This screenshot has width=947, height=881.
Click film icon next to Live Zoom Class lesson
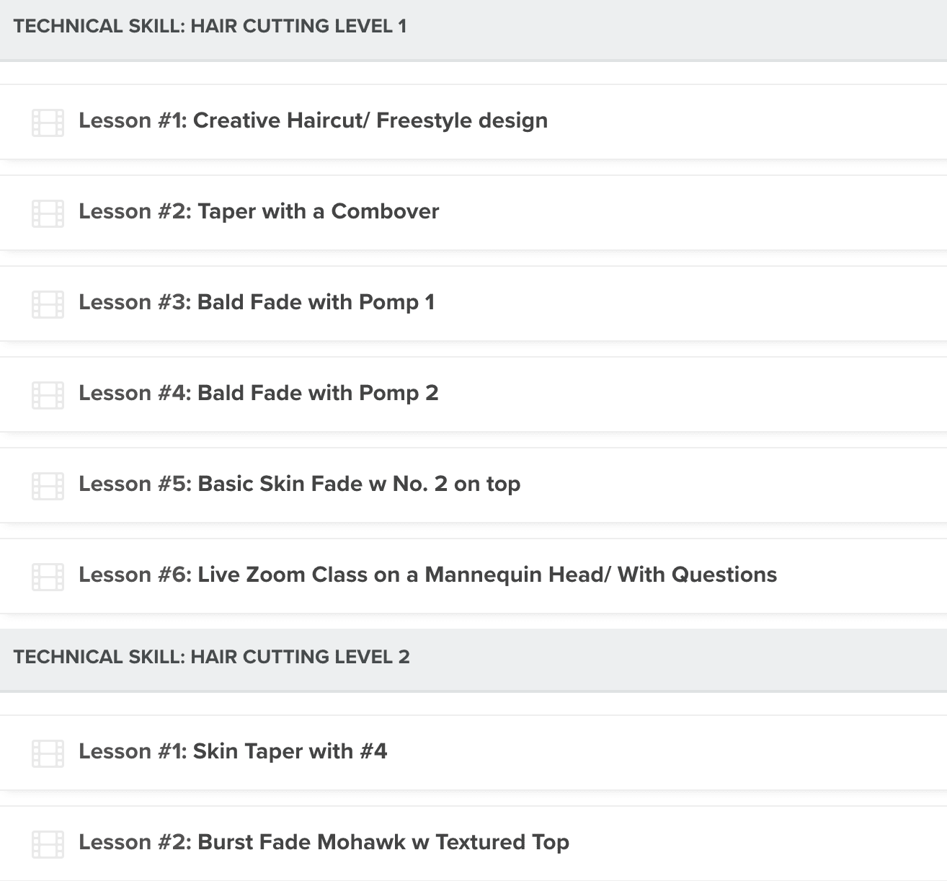[x=48, y=577]
